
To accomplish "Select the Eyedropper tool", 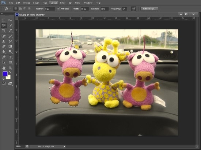I will [x=10, y=31].
